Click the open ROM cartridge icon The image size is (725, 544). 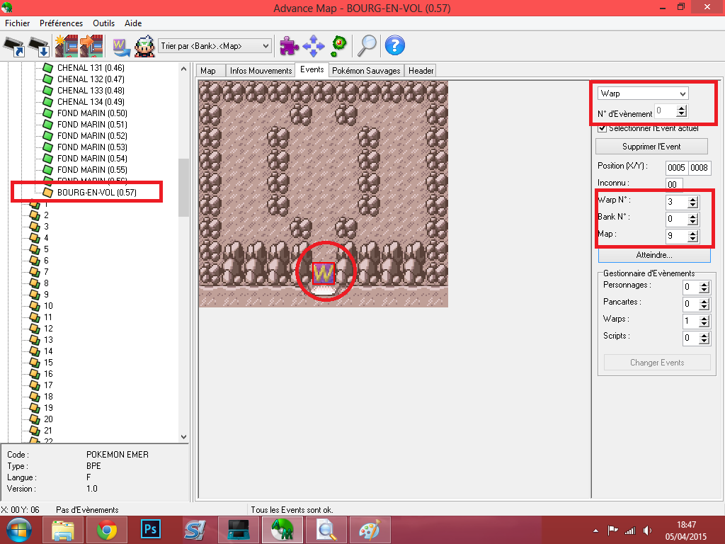tap(14, 46)
